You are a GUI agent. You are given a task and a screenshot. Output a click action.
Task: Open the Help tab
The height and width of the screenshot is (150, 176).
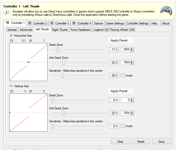(155, 23)
